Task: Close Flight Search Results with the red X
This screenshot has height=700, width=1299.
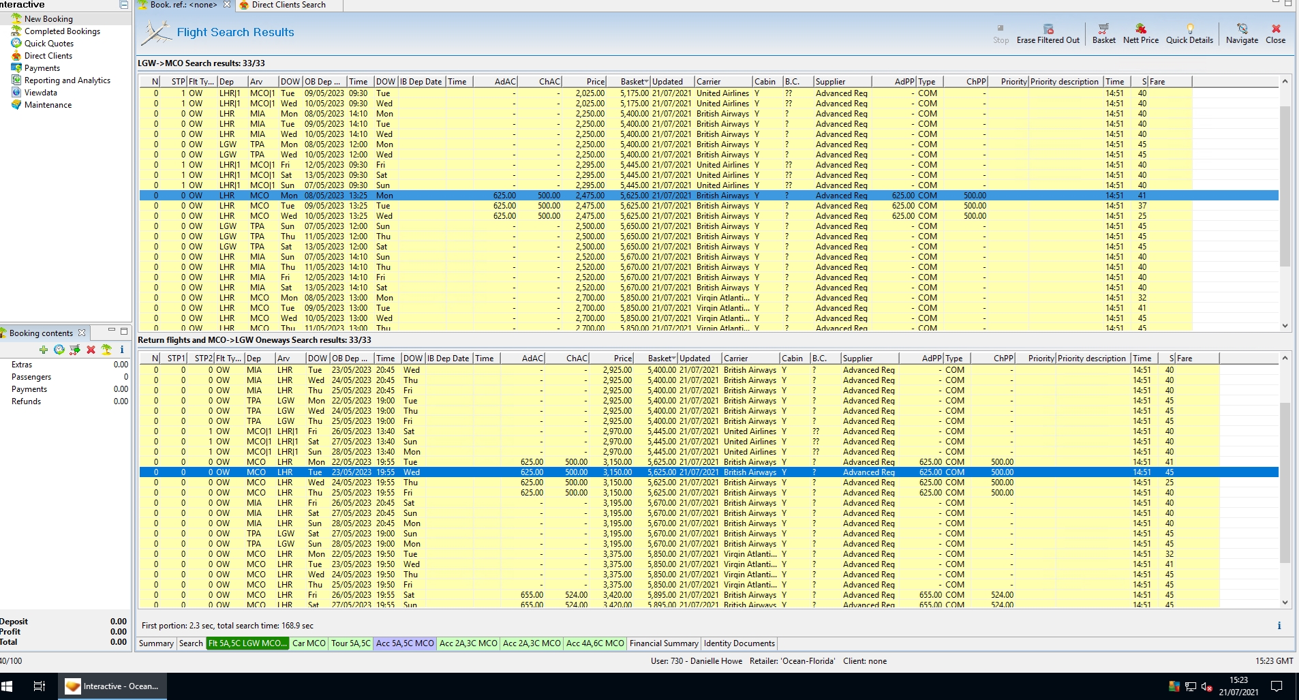Action: tap(1275, 29)
